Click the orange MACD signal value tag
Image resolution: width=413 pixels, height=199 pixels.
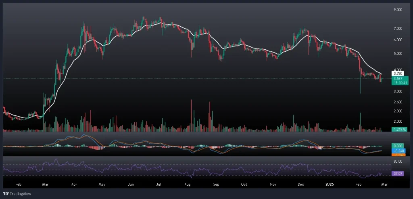[x=397, y=155]
